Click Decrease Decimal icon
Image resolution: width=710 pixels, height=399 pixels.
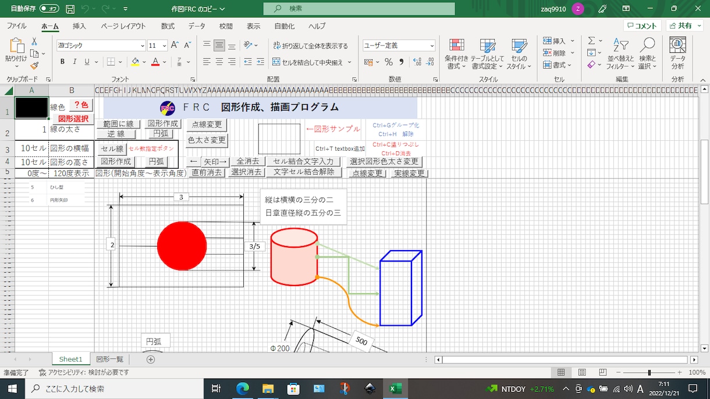coord(431,62)
